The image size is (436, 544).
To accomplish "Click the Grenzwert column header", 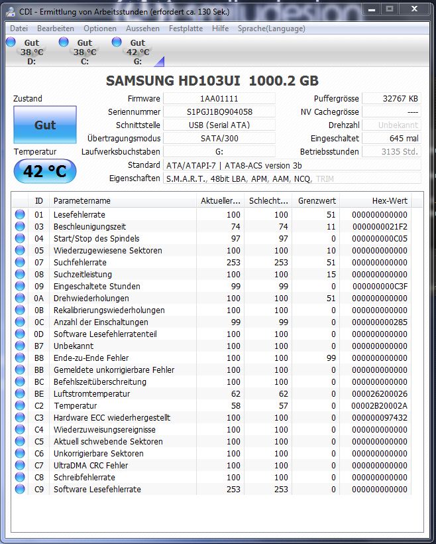I will (316, 200).
